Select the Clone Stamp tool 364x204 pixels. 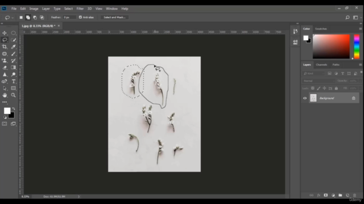click(5, 61)
